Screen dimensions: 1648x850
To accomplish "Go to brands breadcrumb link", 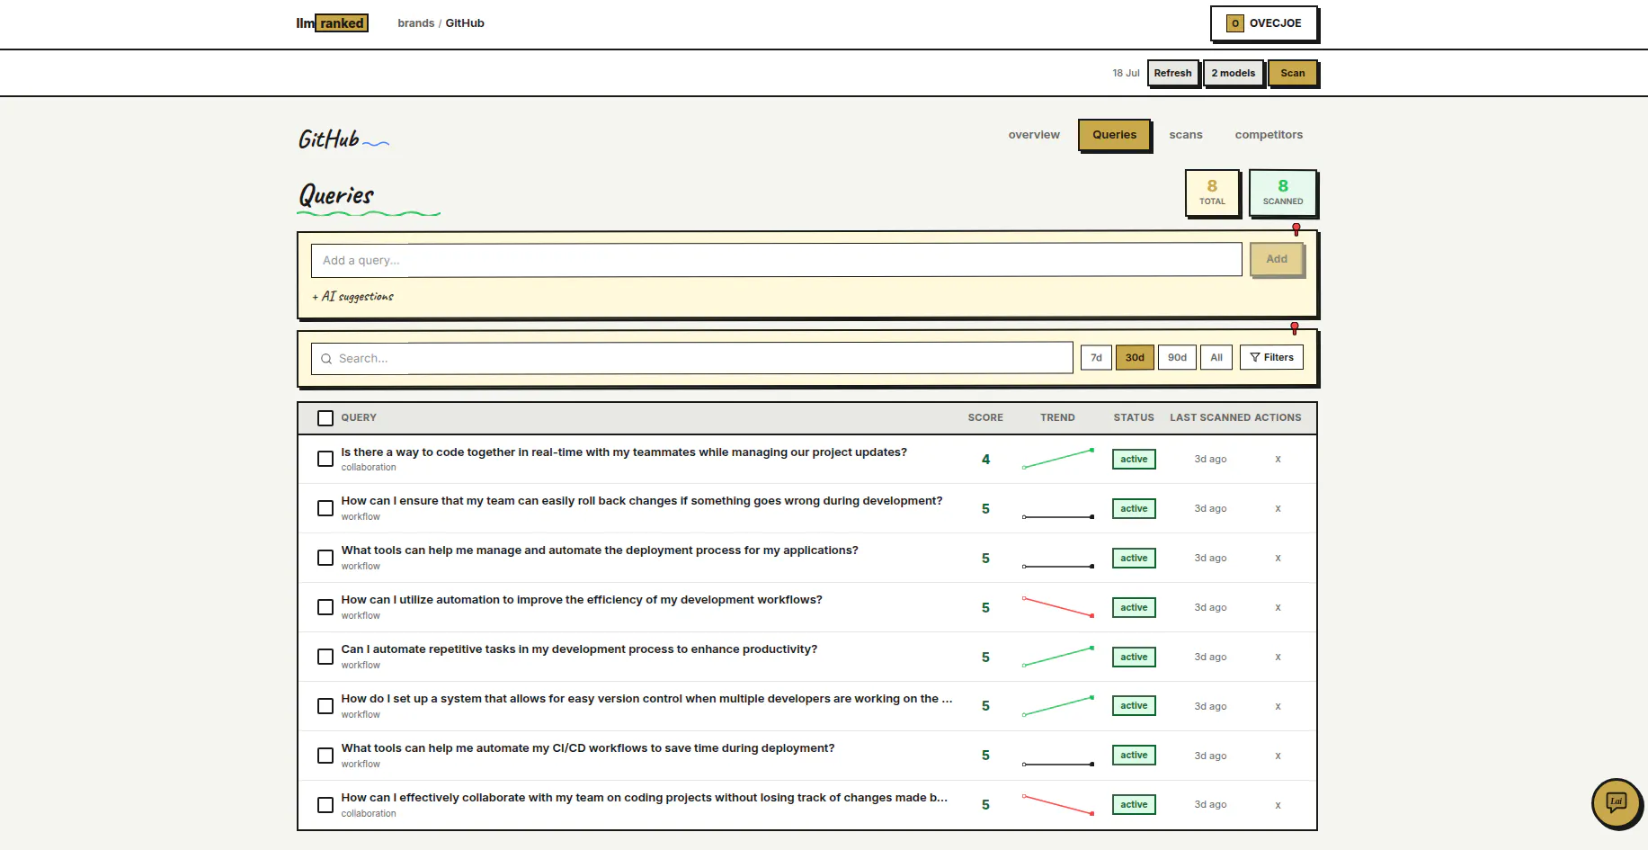I will click(x=416, y=23).
